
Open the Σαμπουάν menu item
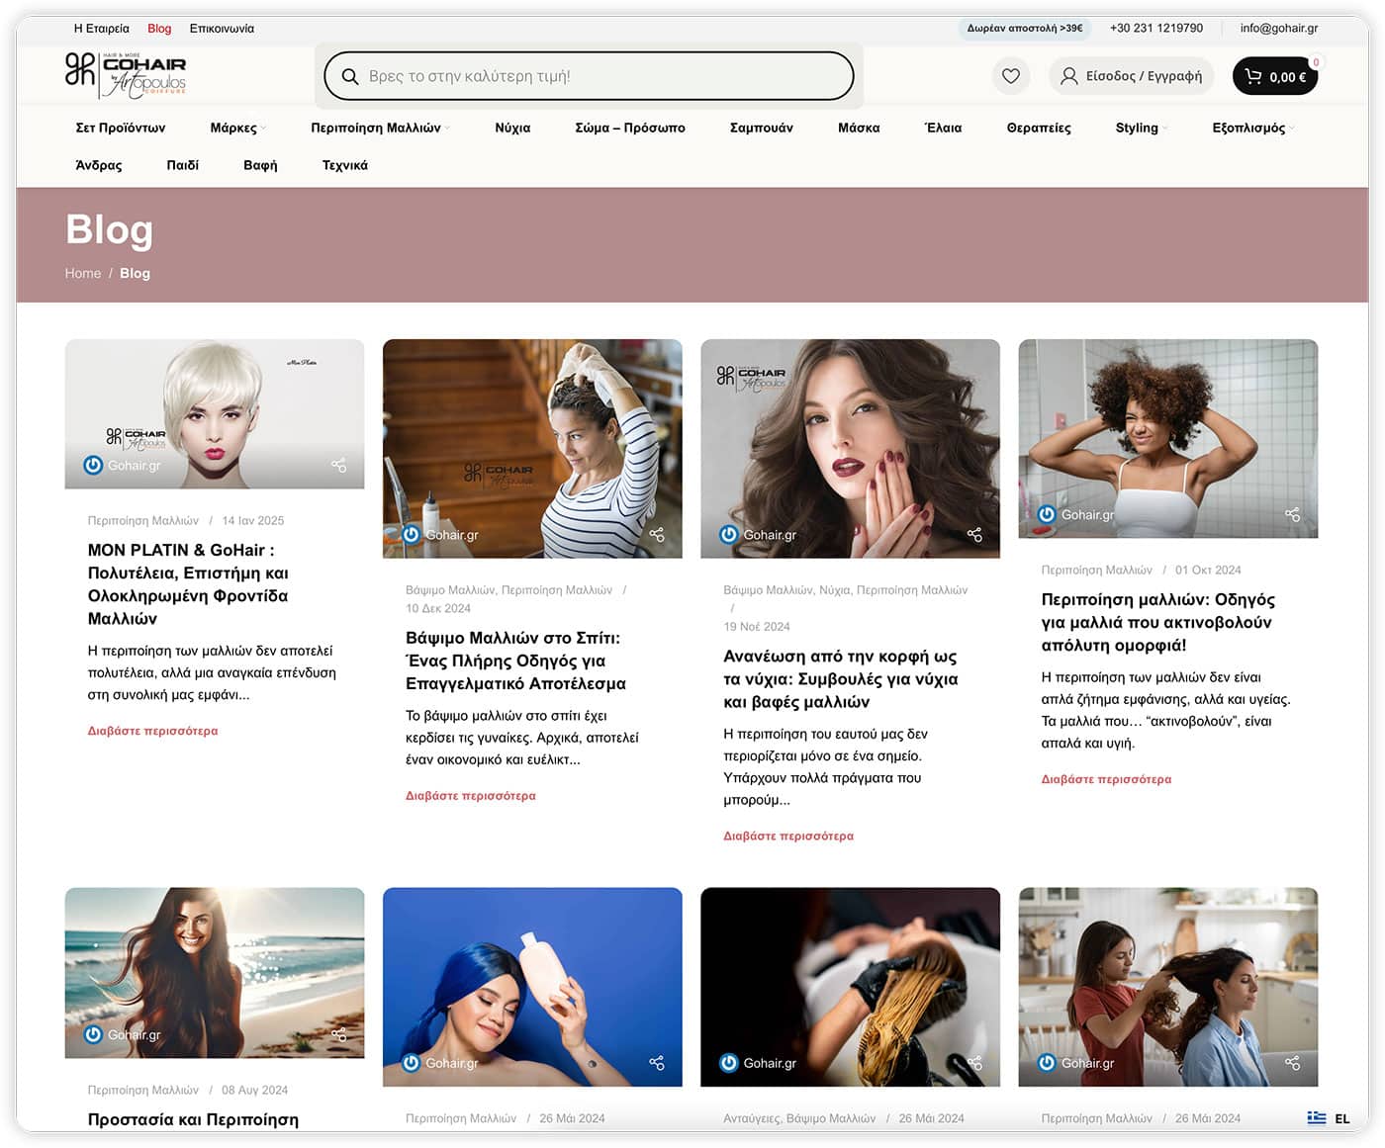[x=761, y=128]
